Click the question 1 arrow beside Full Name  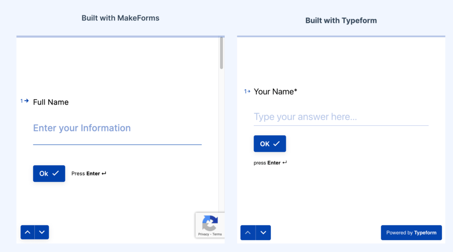click(25, 101)
